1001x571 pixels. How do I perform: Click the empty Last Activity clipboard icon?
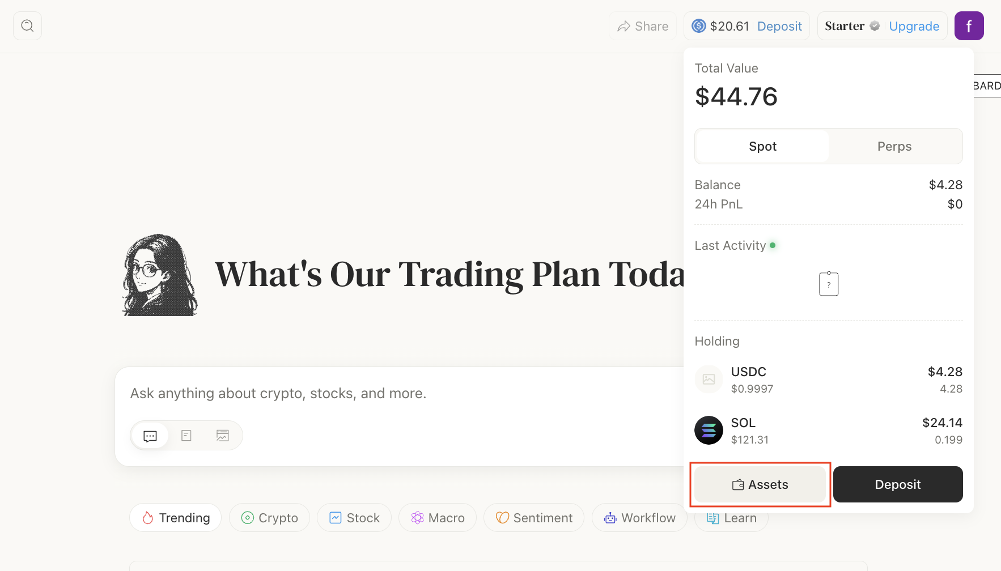[829, 284]
